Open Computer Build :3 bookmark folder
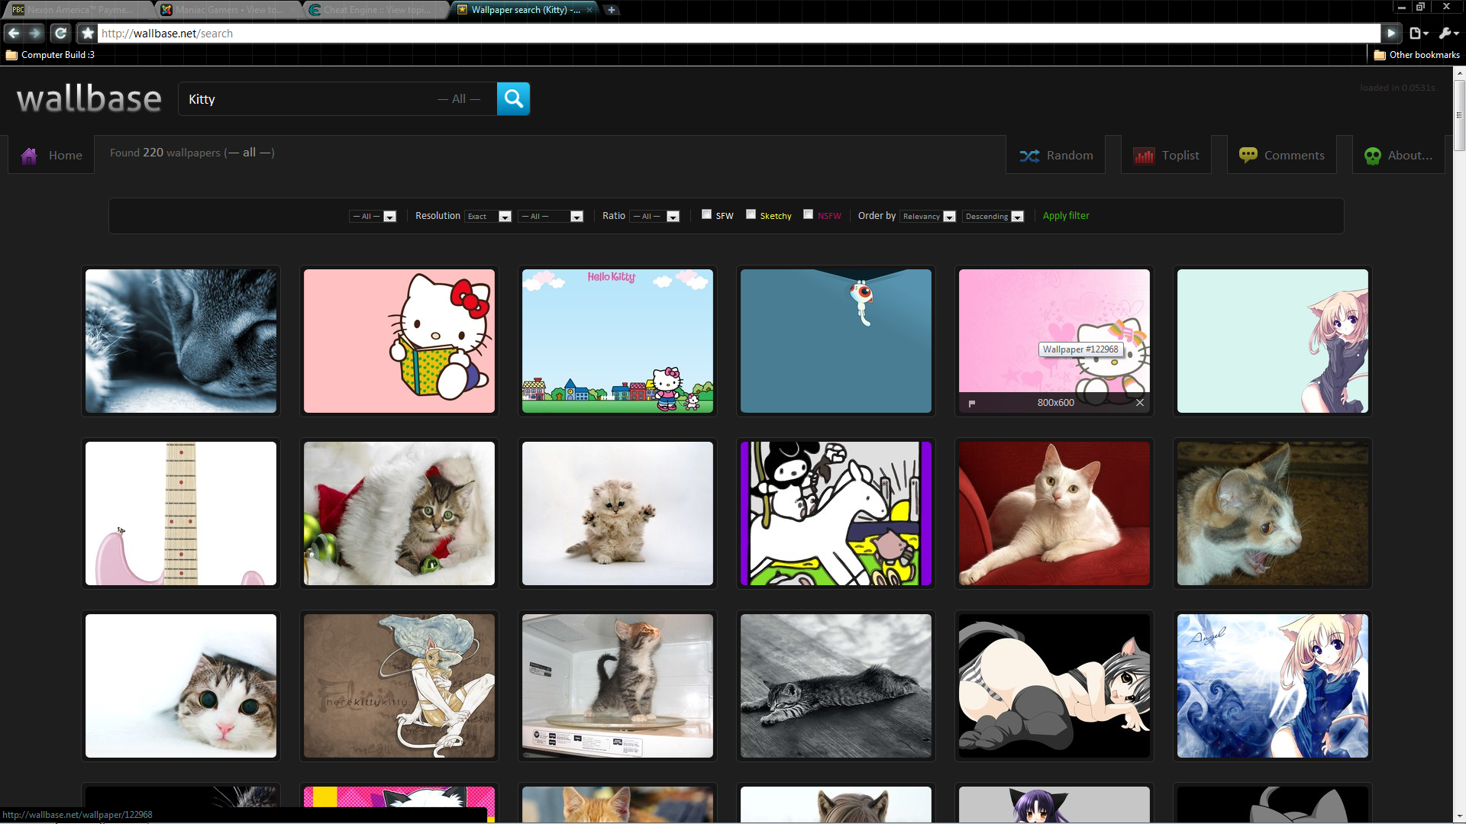This screenshot has width=1466, height=824. click(x=50, y=55)
